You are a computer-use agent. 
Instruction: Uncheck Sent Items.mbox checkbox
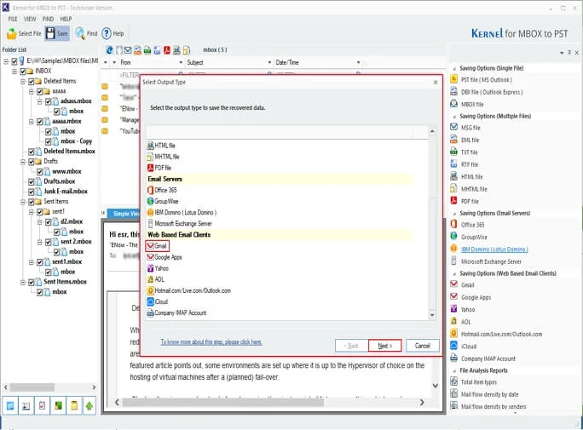[x=32, y=282]
